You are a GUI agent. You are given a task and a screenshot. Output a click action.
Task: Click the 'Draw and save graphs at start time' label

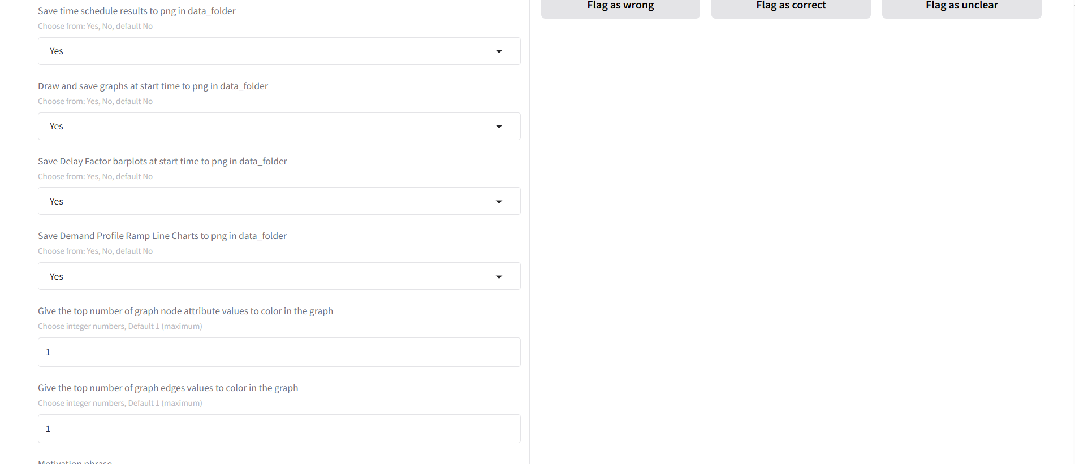153,86
